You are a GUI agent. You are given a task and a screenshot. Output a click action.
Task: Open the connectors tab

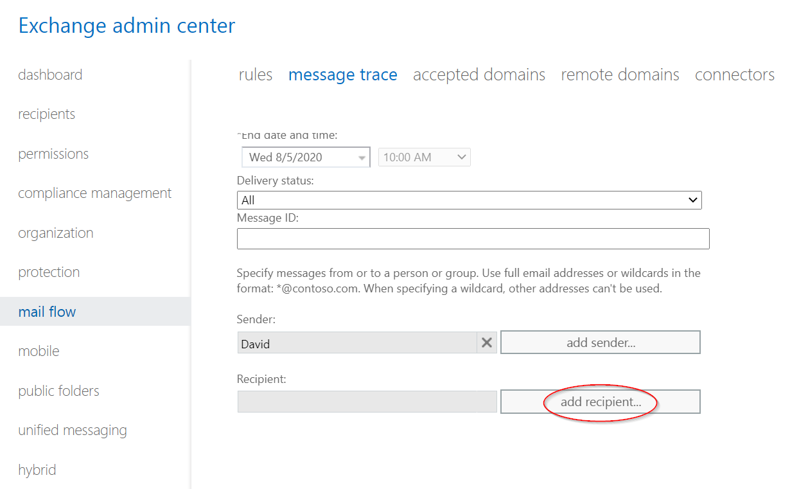coord(734,75)
